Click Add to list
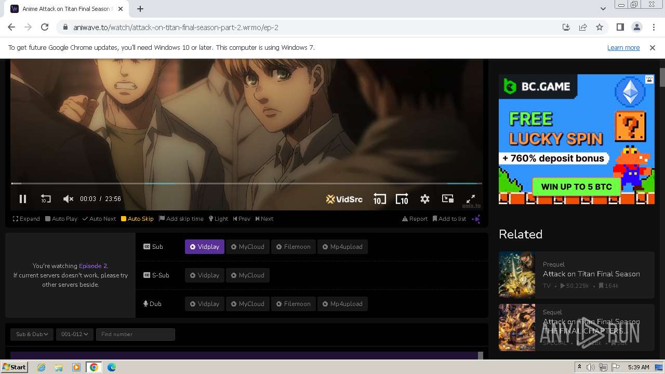This screenshot has height=374, width=665. (x=449, y=219)
